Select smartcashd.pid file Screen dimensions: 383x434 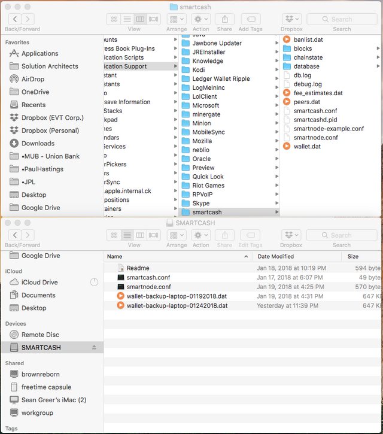(x=315, y=120)
